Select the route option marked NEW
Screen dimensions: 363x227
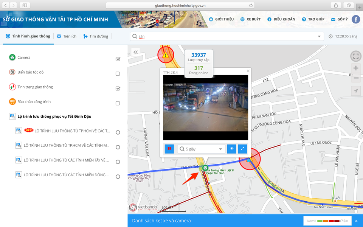(118, 132)
